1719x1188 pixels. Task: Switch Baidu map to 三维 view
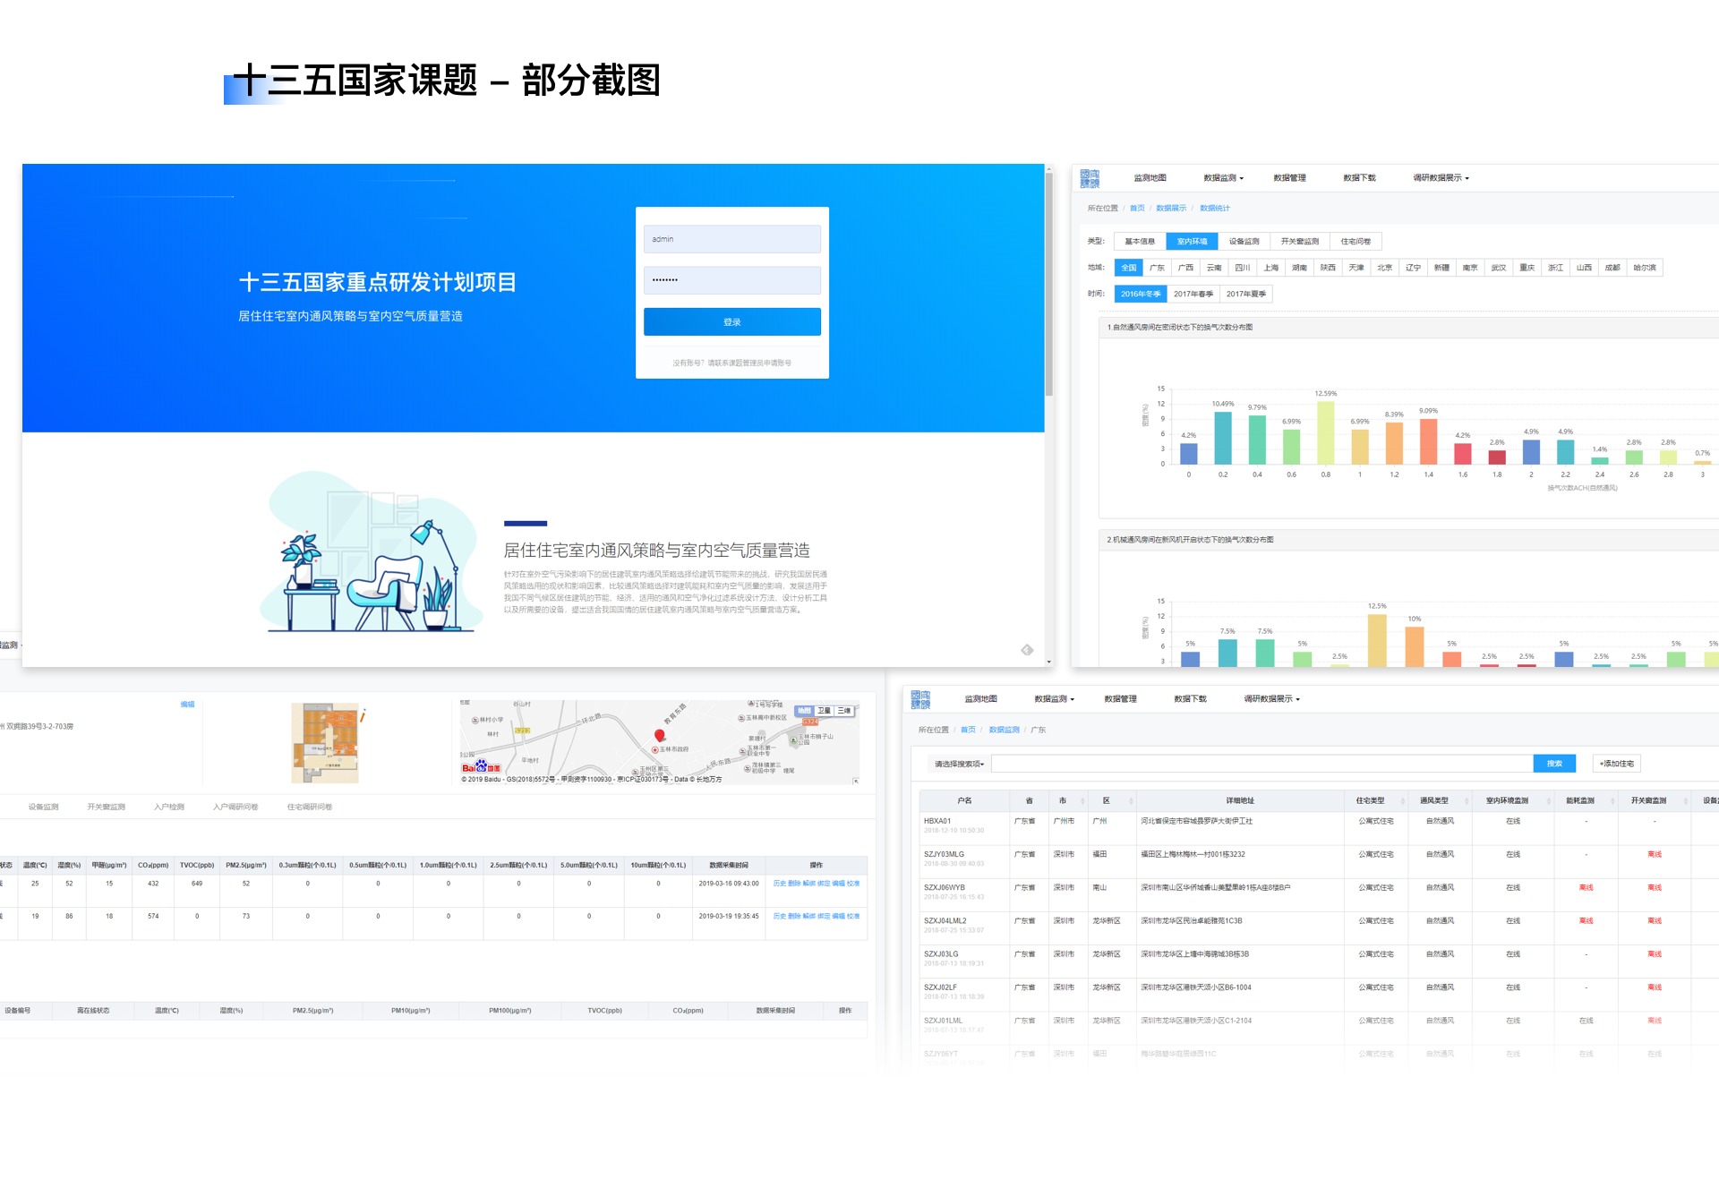(x=843, y=711)
